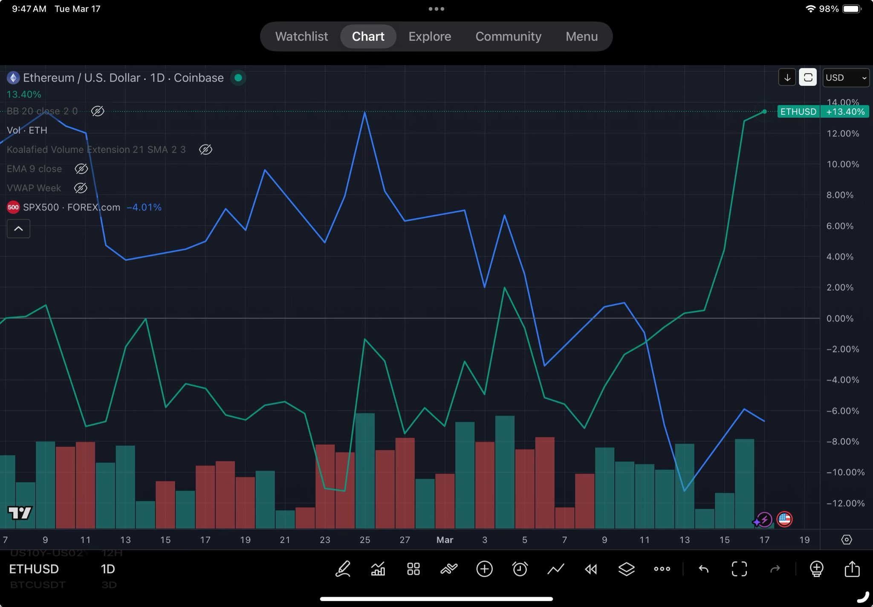Open the layout grid icon
The height and width of the screenshot is (607, 873).
tap(413, 569)
